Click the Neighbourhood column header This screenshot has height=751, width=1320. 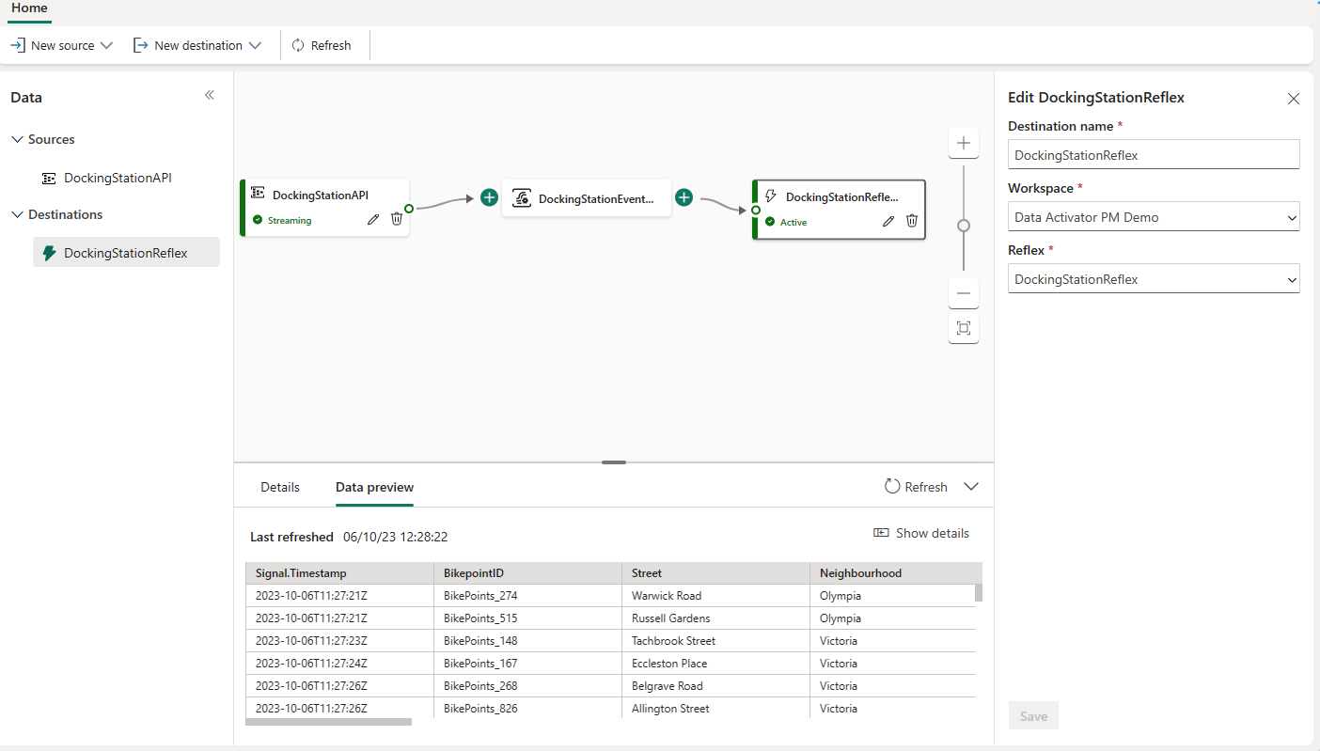(x=896, y=573)
